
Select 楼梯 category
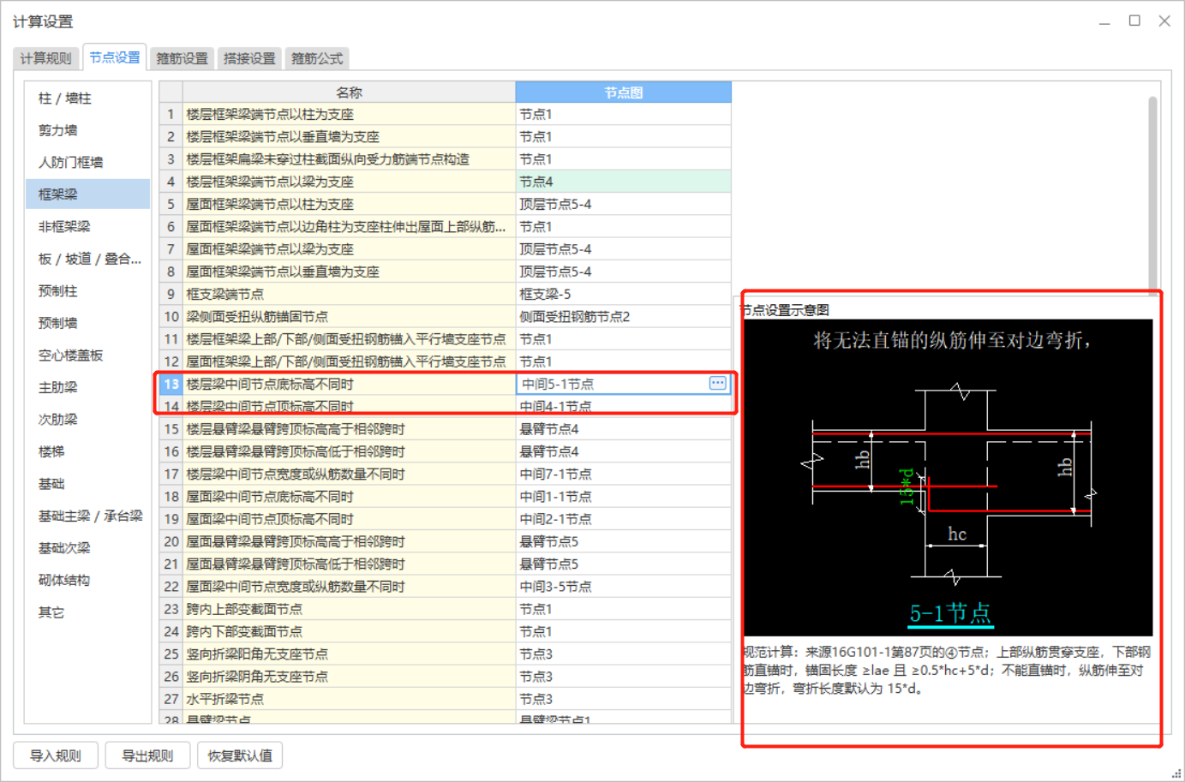coord(87,451)
